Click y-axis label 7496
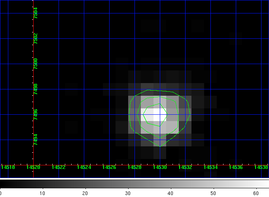 click(36, 114)
